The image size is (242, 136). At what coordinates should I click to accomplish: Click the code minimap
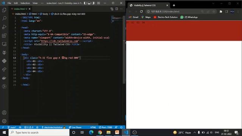click(117, 19)
